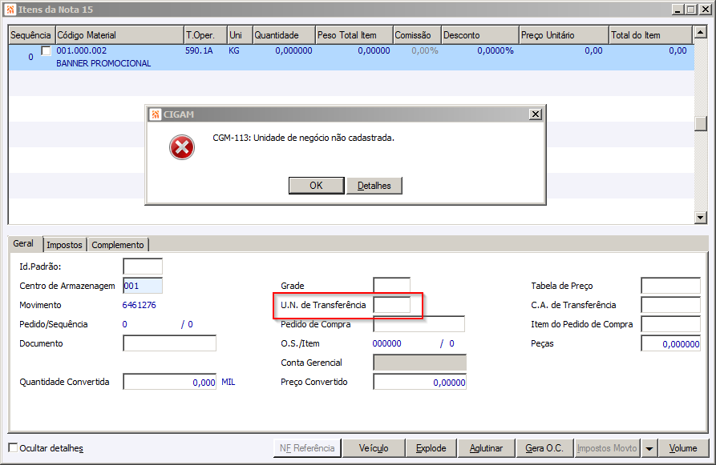Click the Comissão column header
This screenshot has height=465, width=716.
[x=418, y=35]
